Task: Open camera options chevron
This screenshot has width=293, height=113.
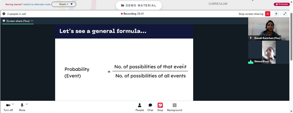Action: [13, 104]
